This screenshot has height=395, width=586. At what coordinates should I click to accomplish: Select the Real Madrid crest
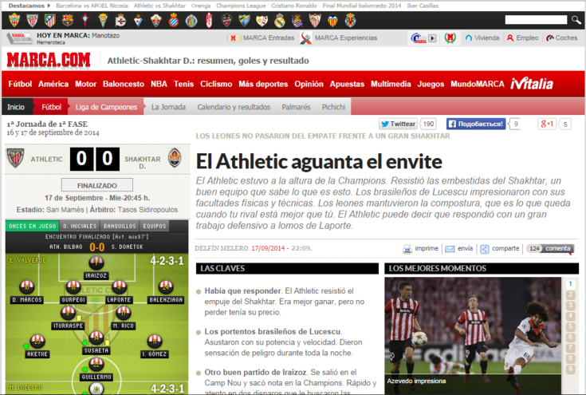click(280, 20)
